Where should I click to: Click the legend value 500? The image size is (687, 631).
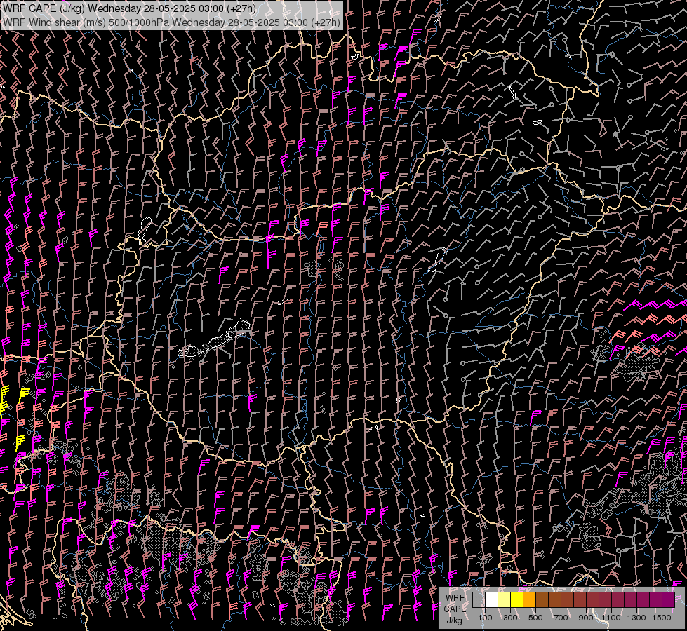click(x=535, y=618)
